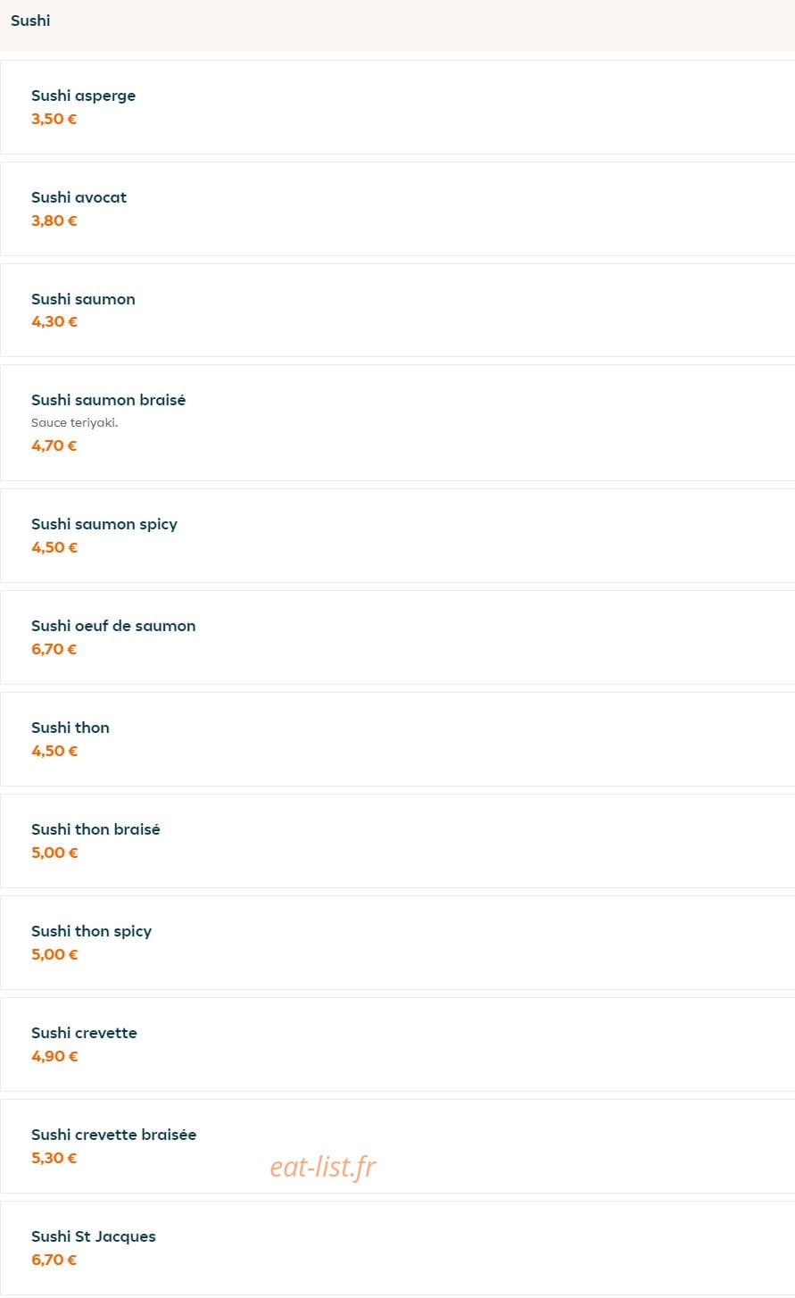Image resolution: width=795 pixels, height=1298 pixels.
Task: Click the Sushi thon spicy item
Action: point(397,943)
